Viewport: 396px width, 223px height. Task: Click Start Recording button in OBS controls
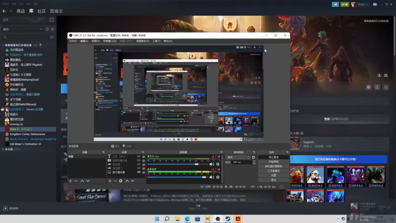(x=274, y=162)
